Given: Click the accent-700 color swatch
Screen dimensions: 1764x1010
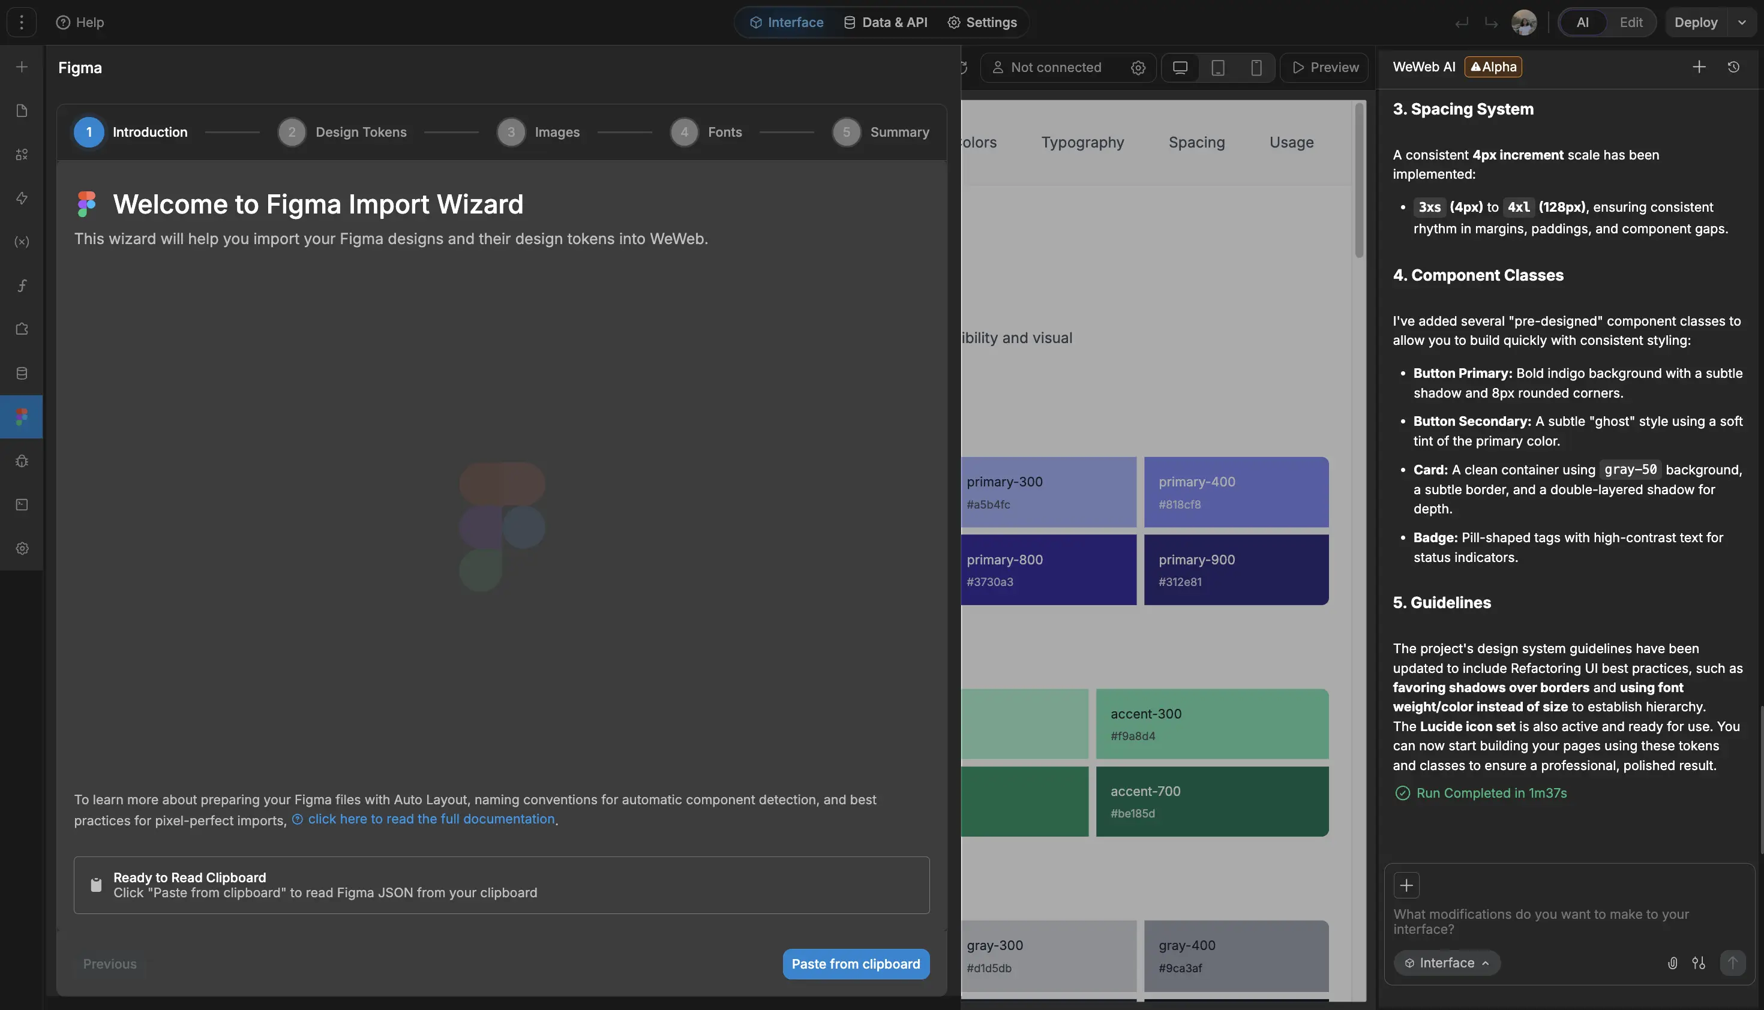Looking at the screenshot, I should (1213, 801).
